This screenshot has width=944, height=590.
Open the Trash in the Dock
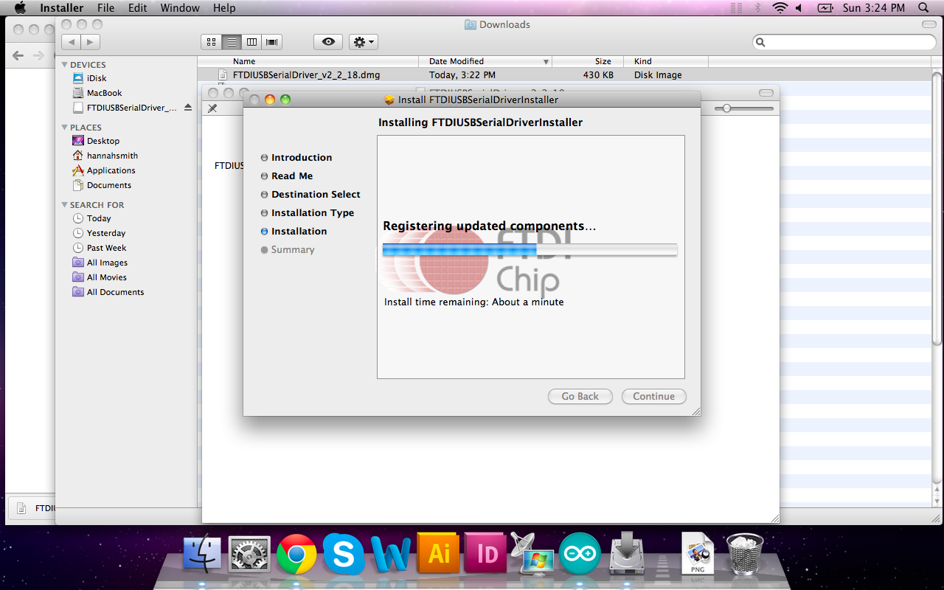745,554
